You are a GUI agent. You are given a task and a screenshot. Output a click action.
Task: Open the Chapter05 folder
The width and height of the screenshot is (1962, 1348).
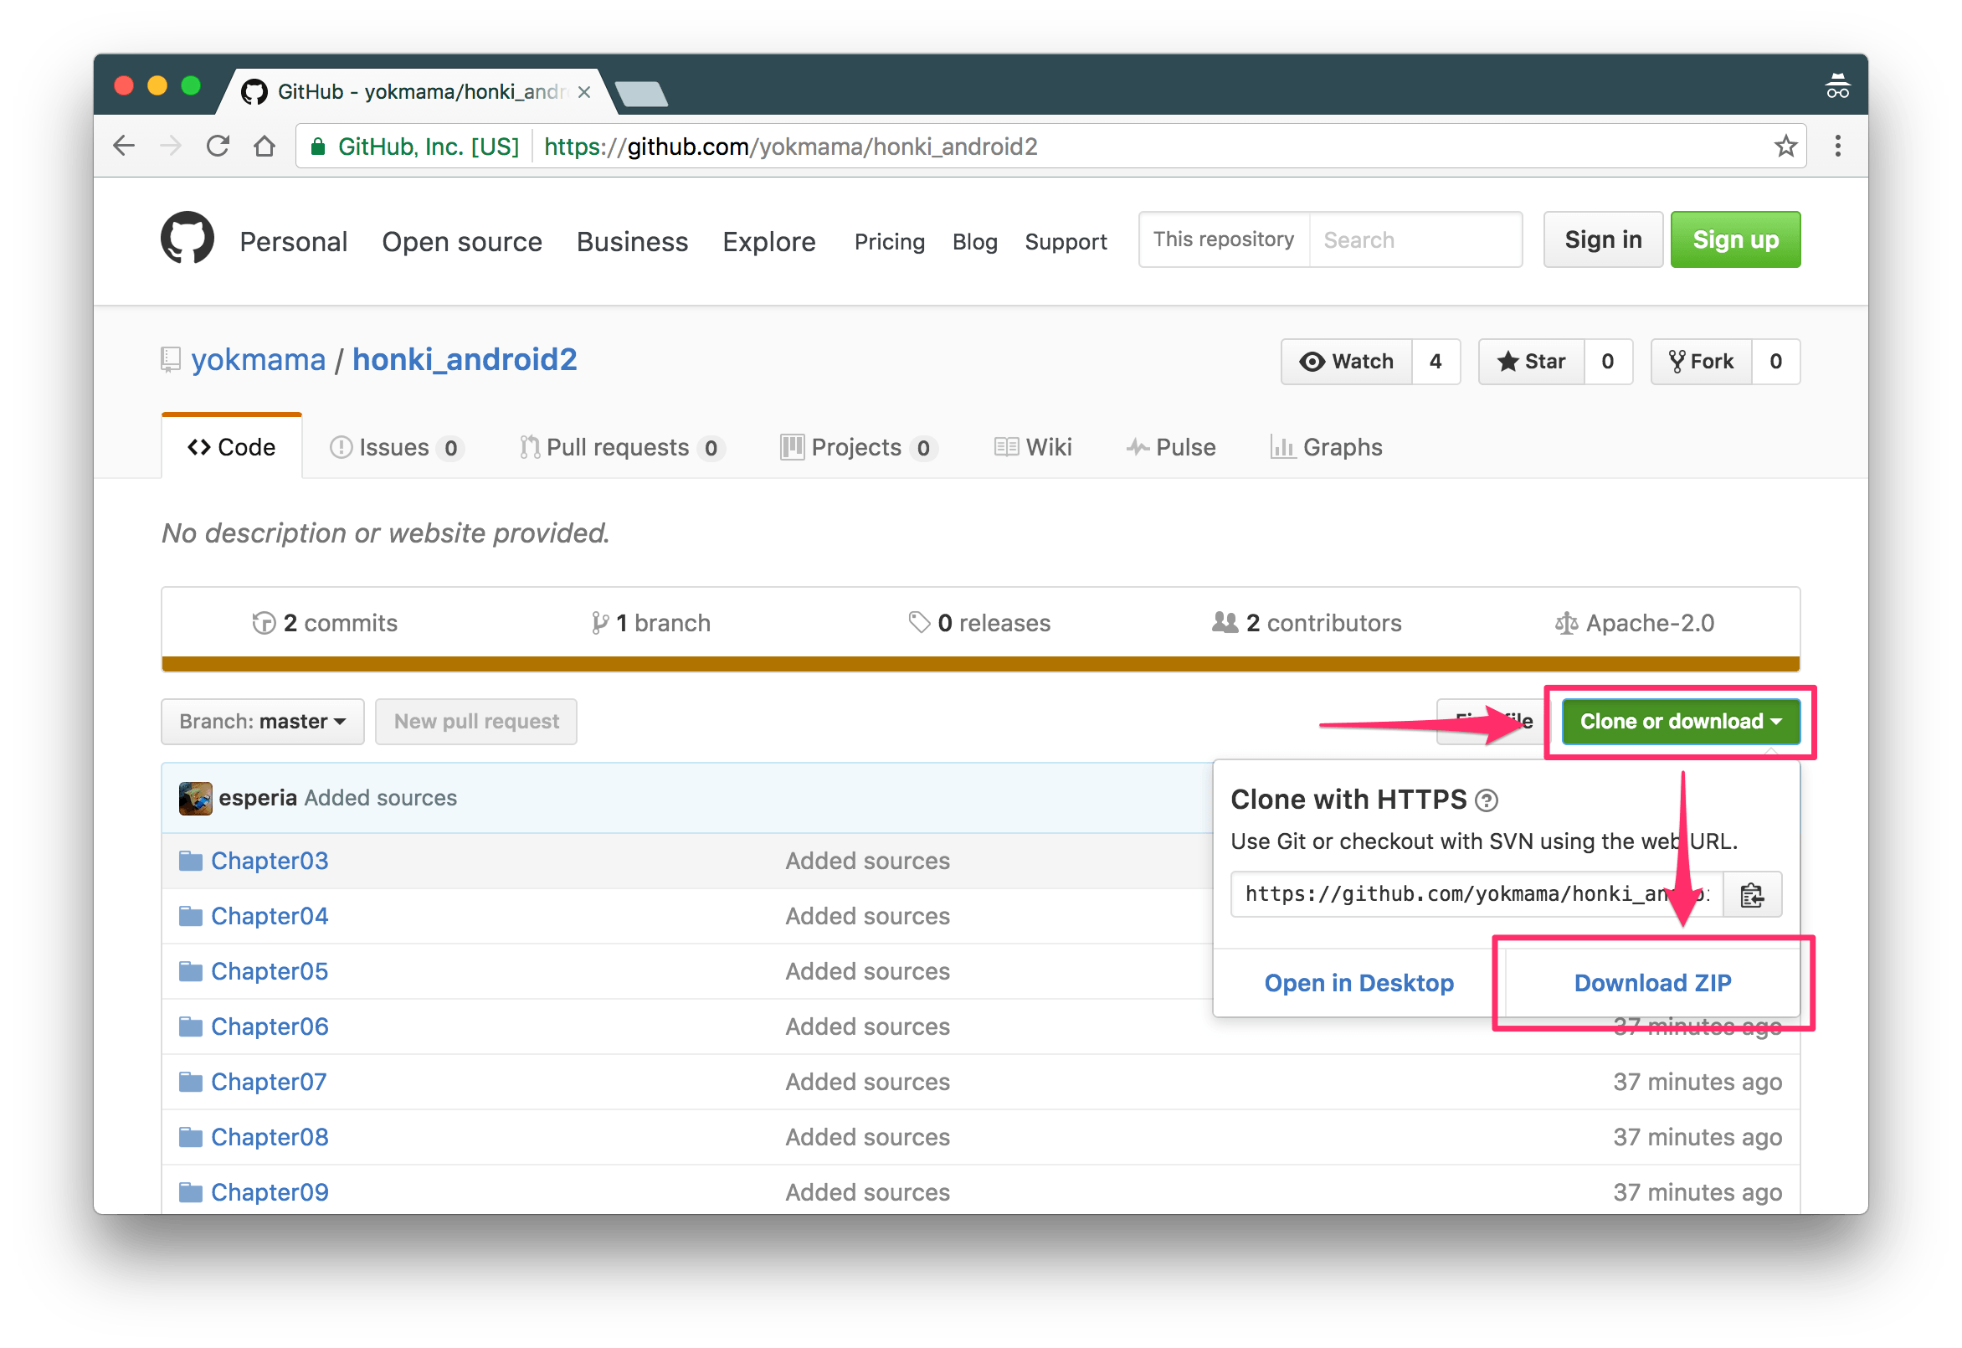coord(270,971)
